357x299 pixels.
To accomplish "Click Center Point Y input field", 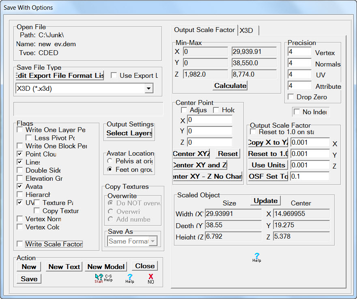I will 210,131.
